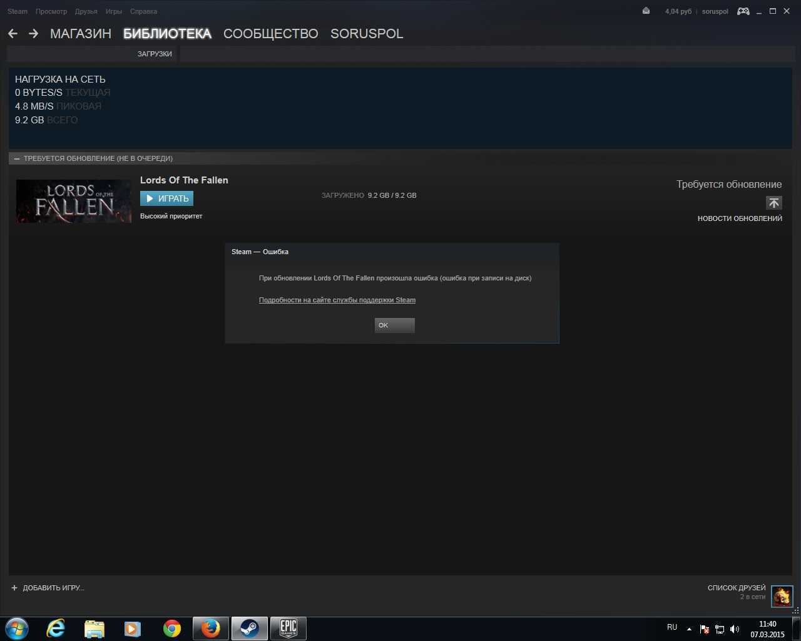
Task: Click the Требуется обновление status text
Action: point(729,185)
